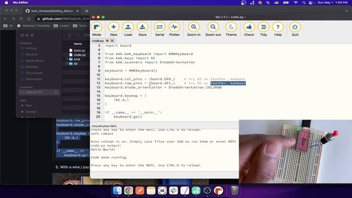Image resolution: width=352 pixels, height=198 pixels.
Task: Close the kmk_firmware Chrome tab
Action: pyautogui.click(x=78, y=11)
